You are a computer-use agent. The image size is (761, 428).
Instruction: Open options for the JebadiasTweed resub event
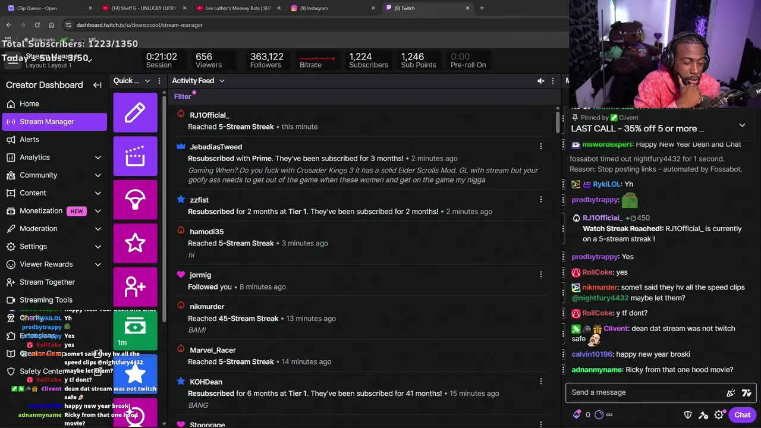click(540, 146)
